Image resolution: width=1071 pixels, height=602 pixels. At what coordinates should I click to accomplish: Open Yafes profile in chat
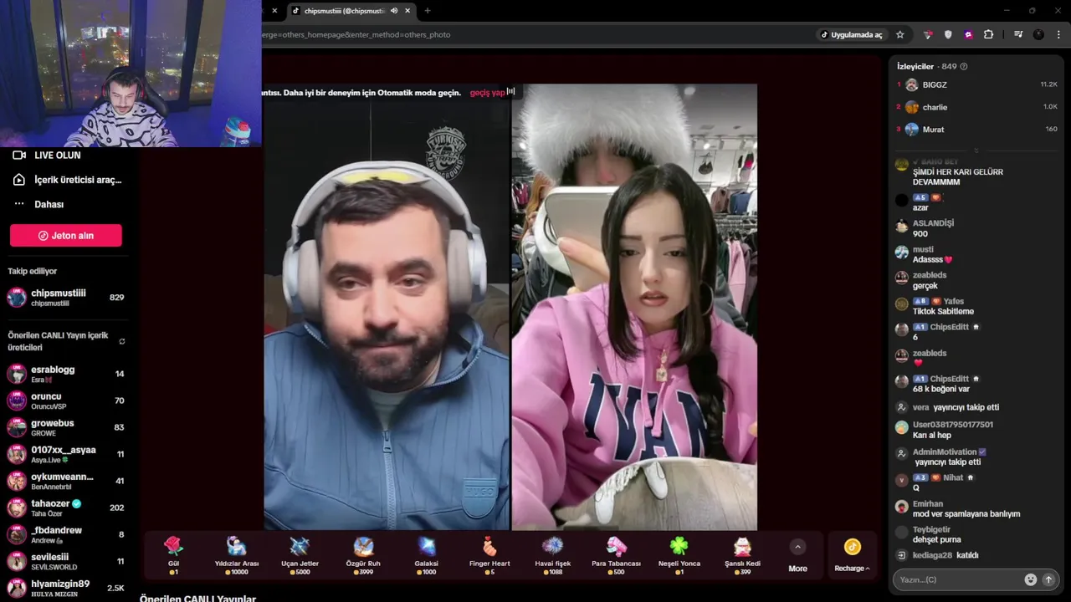click(x=954, y=301)
